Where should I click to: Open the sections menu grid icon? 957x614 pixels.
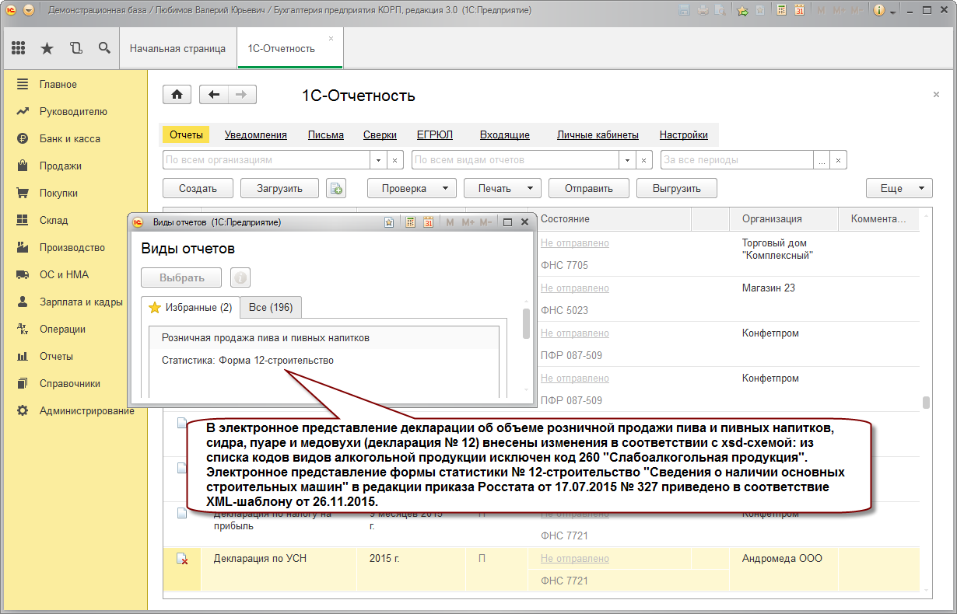pos(19,48)
